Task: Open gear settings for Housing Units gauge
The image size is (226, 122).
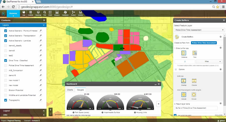Action: pyautogui.click(x=135, y=112)
